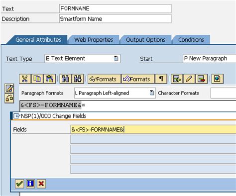The width and height of the screenshot is (236, 196).
Task: Click the Find Next binoculars icon
Action: pos(78,79)
